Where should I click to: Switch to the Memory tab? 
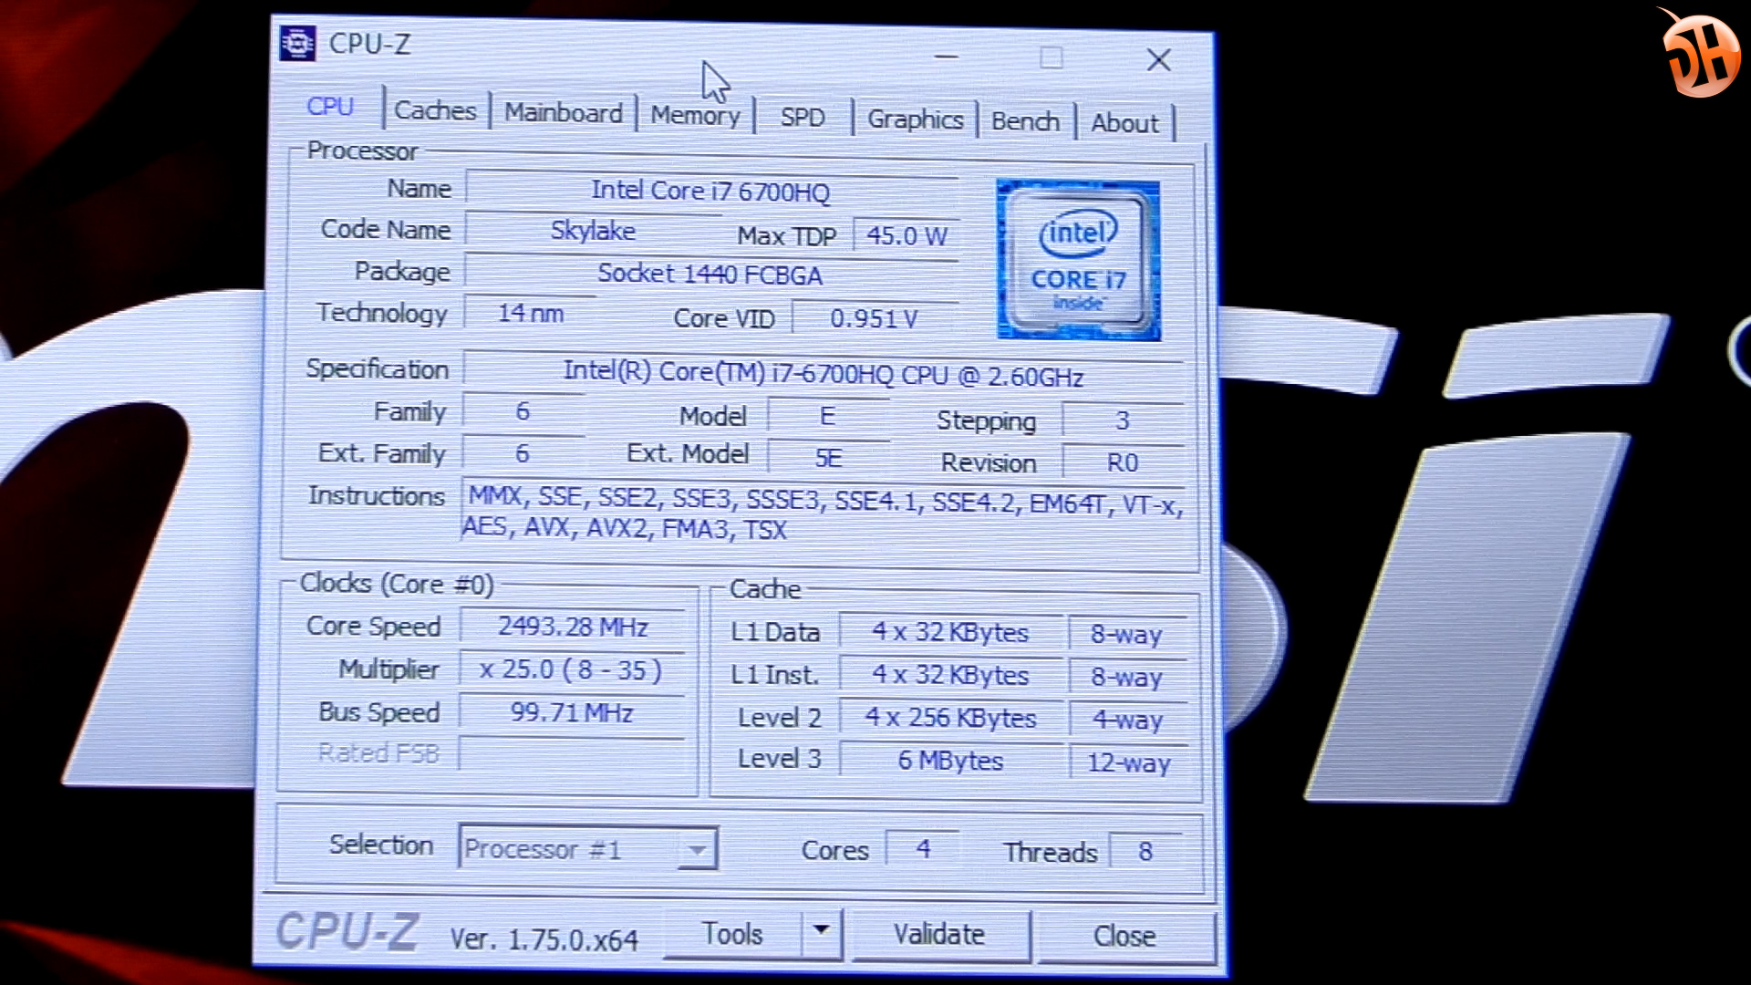coord(695,114)
